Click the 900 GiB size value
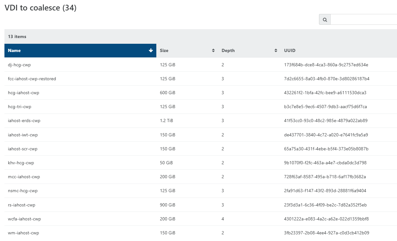 [167, 205]
